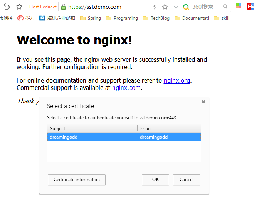Click the 360搜索 search box
Viewport: 254px width, 205px height.
coord(206,7)
